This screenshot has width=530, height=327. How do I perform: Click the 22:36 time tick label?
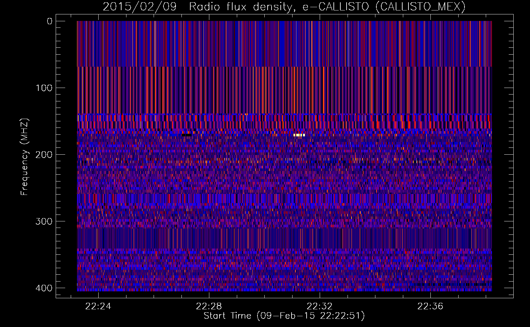click(x=430, y=306)
